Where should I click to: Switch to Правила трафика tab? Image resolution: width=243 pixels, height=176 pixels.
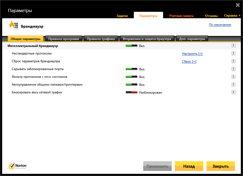(x=101, y=39)
